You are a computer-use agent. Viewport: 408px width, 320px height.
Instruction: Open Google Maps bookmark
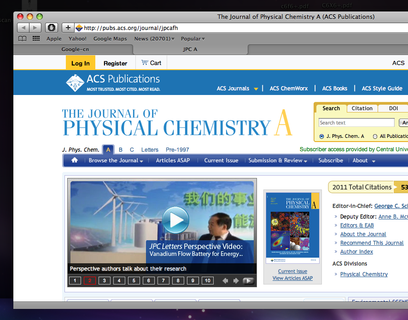[x=110, y=39]
